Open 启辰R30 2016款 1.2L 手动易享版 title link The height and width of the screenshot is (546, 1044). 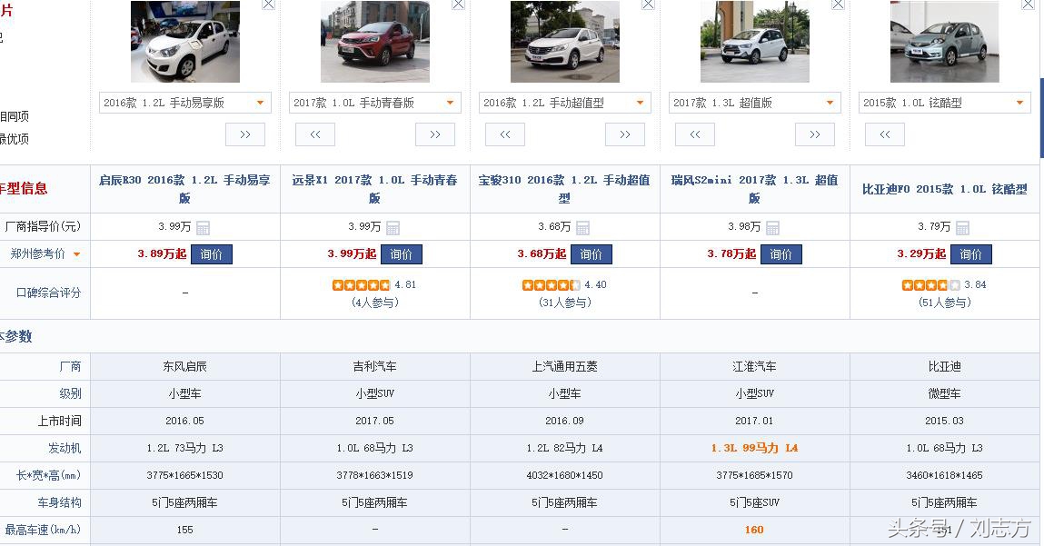coord(185,189)
